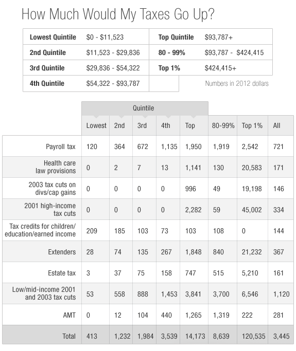Select the Quintile group header
Image resolution: width=296 pixels, height=351 pixels.
click(145, 108)
